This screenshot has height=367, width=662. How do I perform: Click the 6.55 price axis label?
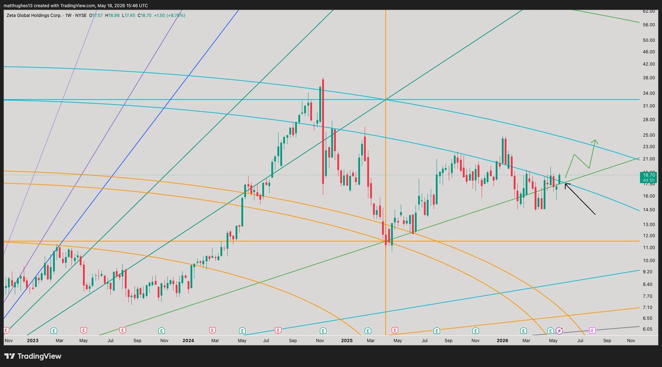click(648, 319)
